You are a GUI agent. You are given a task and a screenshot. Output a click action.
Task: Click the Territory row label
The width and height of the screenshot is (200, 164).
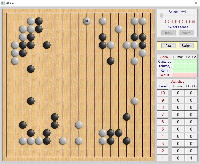165,66
